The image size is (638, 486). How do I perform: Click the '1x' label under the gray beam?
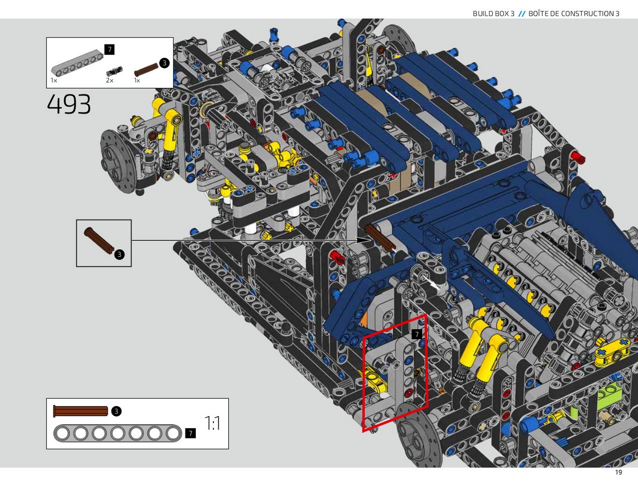point(54,80)
